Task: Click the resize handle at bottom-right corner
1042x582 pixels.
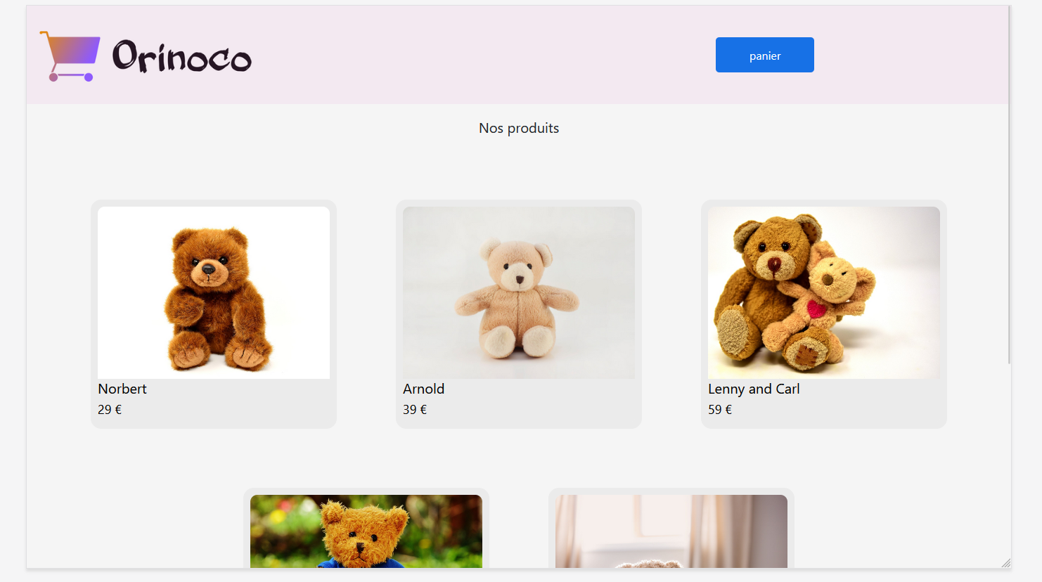Action: [1006, 563]
